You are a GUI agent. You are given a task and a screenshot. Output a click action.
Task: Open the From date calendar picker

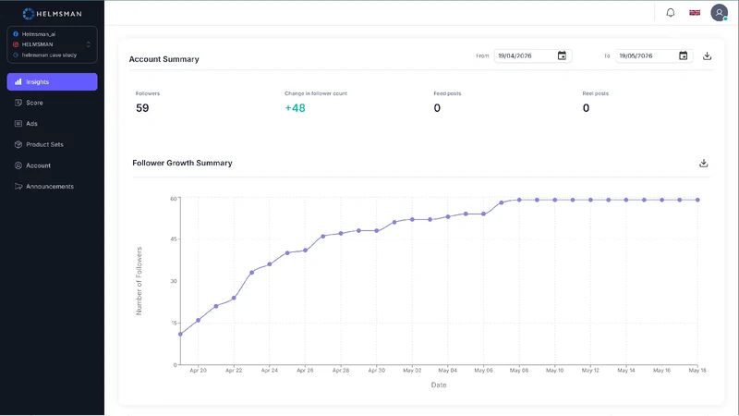(x=562, y=55)
